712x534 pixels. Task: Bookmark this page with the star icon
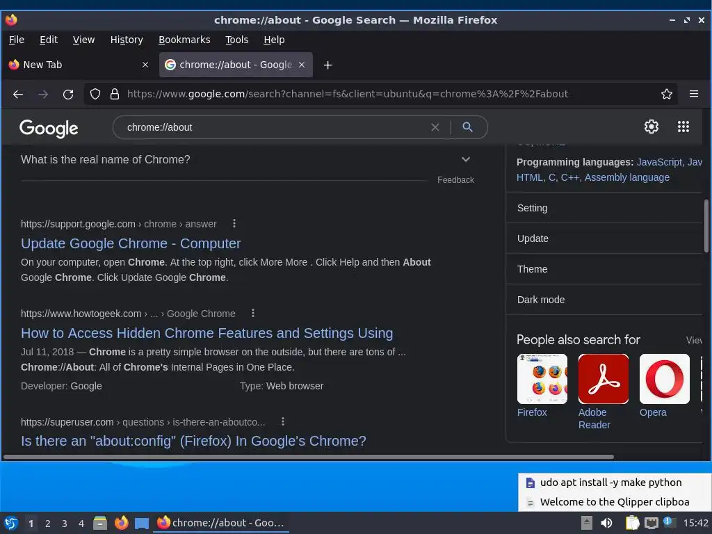(x=666, y=94)
